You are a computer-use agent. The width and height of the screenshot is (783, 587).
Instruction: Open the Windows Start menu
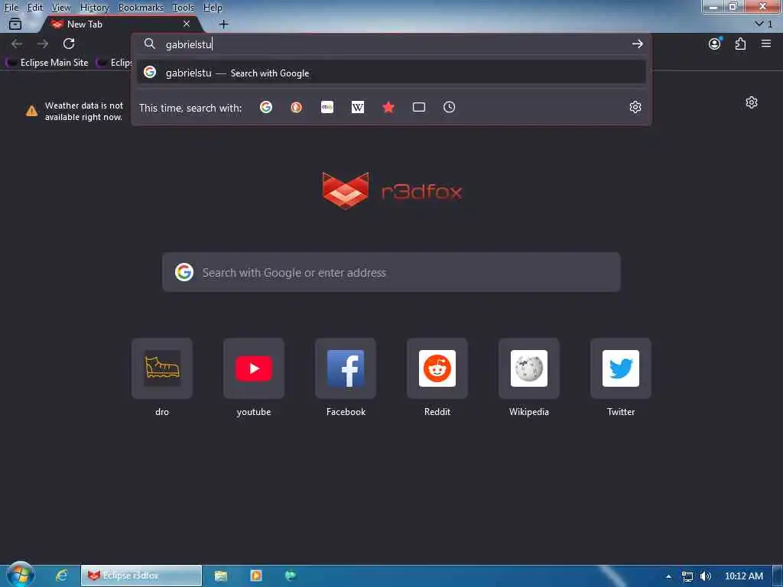(21, 575)
